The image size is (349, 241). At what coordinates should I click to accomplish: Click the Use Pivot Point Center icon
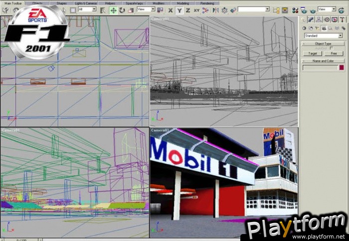coord(160,10)
